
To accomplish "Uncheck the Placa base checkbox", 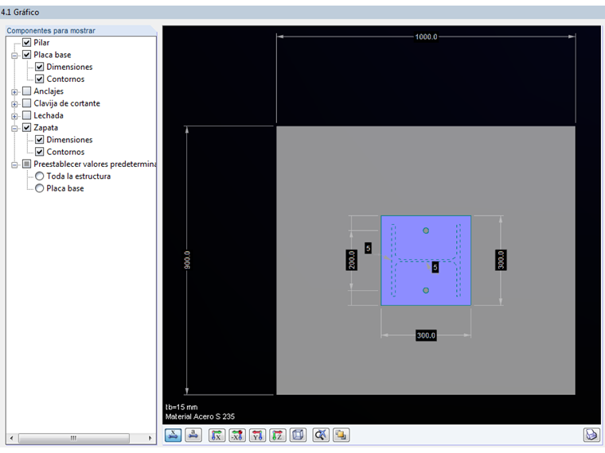I will click(26, 55).
